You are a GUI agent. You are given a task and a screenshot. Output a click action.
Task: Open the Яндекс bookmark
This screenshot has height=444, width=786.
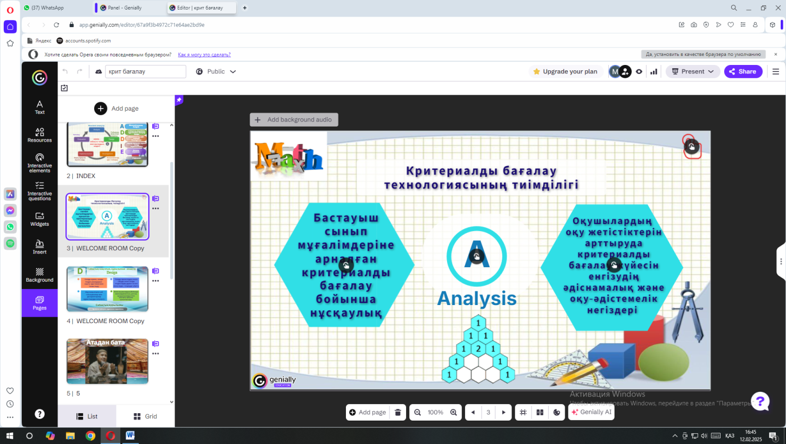(x=39, y=40)
